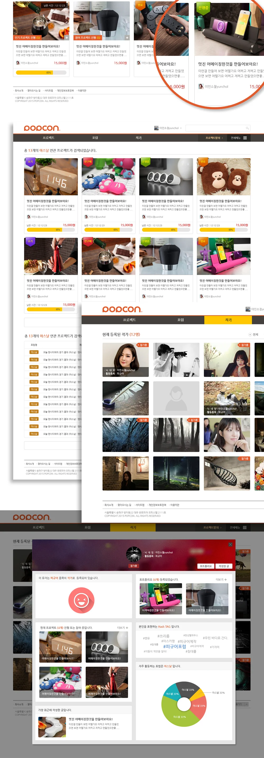Click the #피규어포럼 hash tag
This screenshot has height=758, width=264.
(175, 647)
